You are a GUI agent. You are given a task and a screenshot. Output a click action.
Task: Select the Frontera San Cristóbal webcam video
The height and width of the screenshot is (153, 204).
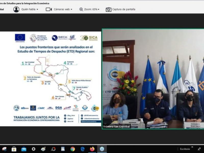pyautogui.click(x=153, y=79)
